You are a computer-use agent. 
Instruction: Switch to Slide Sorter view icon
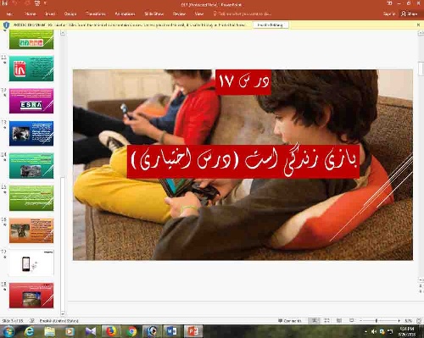(x=326, y=321)
